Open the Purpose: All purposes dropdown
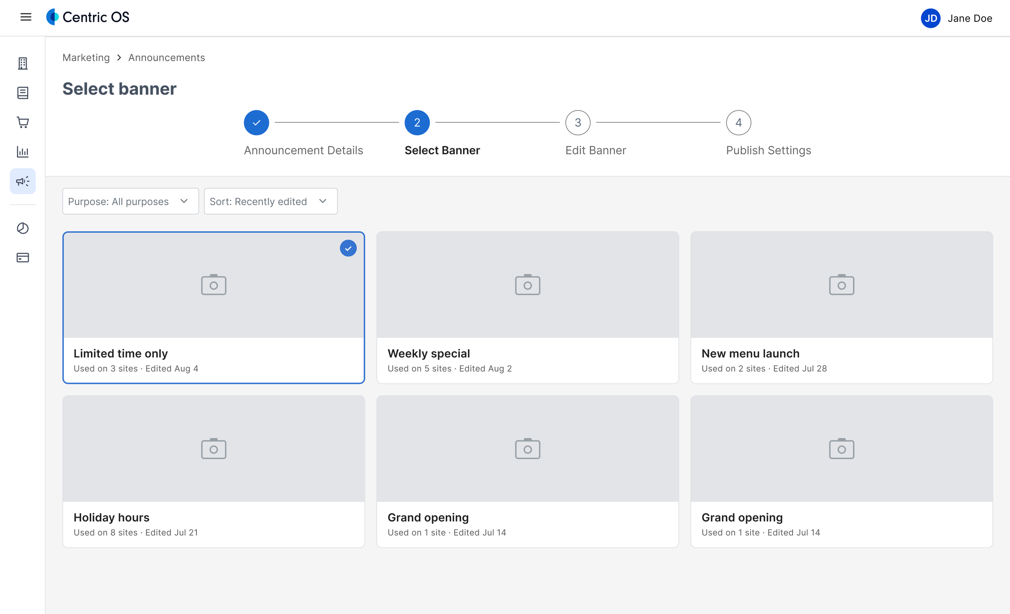This screenshot has height=614, width=1010. (130, 201)
